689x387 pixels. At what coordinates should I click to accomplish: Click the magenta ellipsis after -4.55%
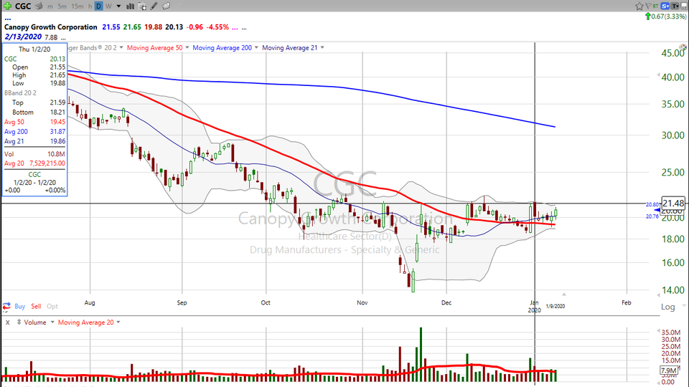pyautogui.click(x=235, y=27)
